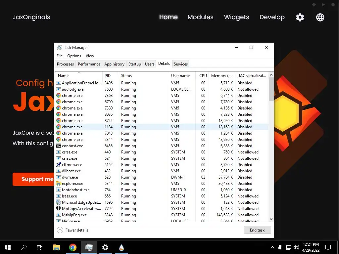Click audiodg.exe process icon

(x=58, y=89)
